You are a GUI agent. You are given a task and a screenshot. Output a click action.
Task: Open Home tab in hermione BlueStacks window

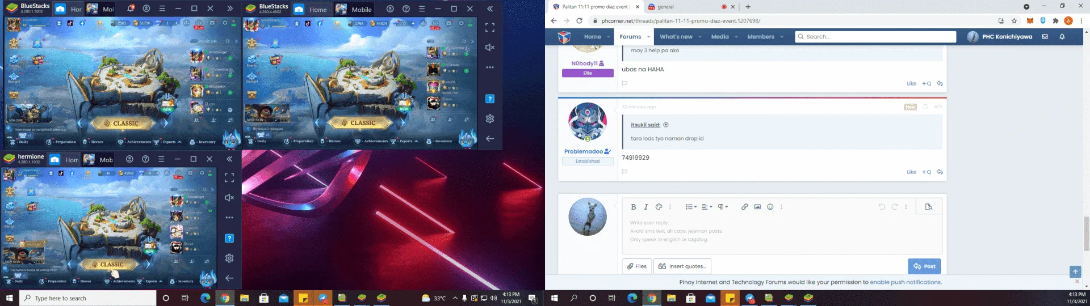64,160
